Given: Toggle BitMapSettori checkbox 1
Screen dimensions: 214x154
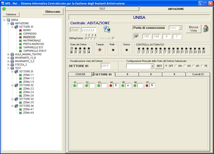Looking at the screenshot, I should [86, 38].
